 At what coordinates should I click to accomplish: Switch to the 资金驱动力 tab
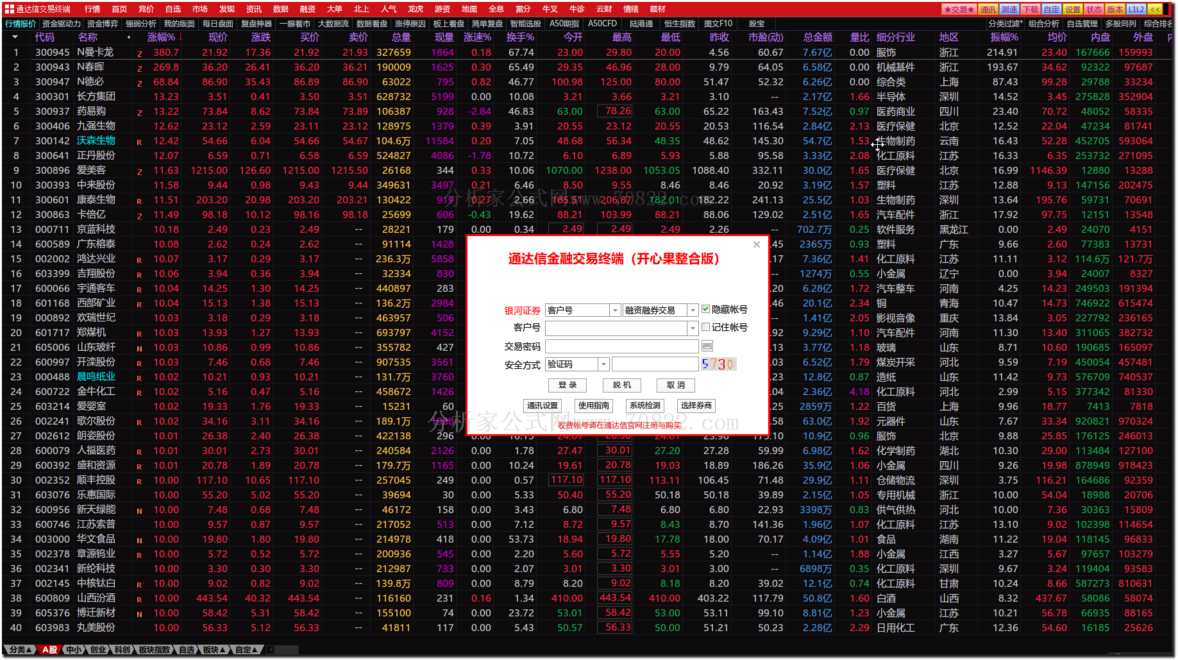(x=62, y=24)
